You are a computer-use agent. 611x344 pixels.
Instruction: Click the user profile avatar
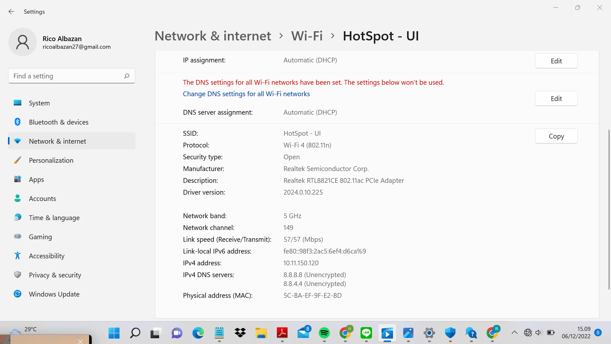pos(23,42)
